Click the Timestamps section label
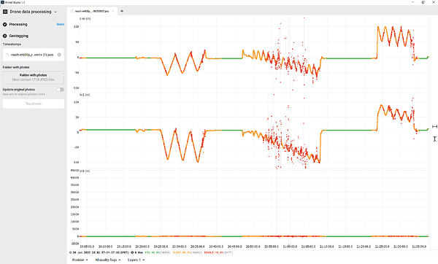438x264 pixels. [x=12, y=44]
